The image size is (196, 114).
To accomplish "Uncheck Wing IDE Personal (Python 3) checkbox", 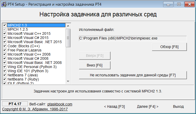I will click(5, 67).
